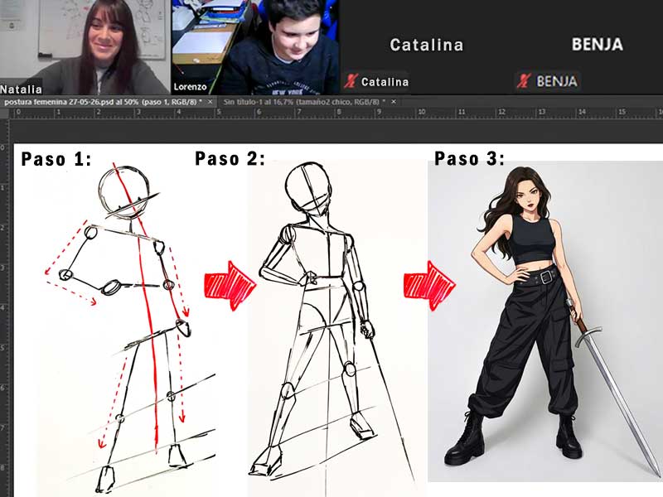Click the 'Paso 3:' heading on canvas
The width and height of the screenshot is (663, 497).
pyautogui.click(x=470, y=159)
